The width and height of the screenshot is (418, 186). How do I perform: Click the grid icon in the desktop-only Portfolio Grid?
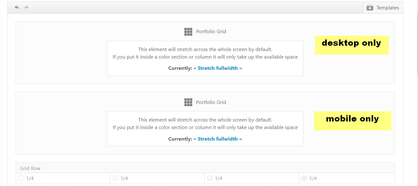(188, 32)
